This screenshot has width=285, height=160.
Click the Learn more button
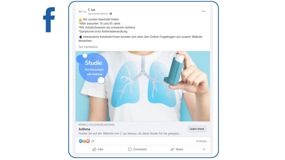(x=197, y=129)
